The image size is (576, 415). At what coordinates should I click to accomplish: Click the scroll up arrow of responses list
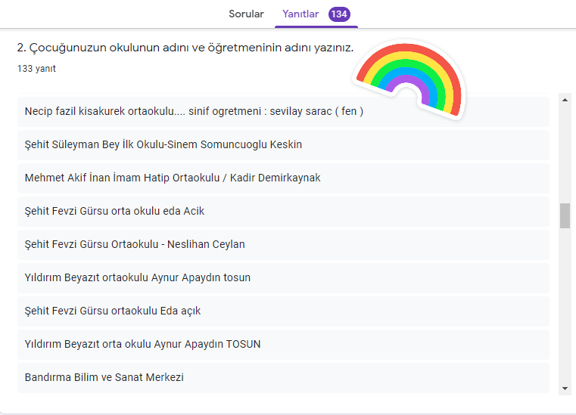click(x=565, y=99)
